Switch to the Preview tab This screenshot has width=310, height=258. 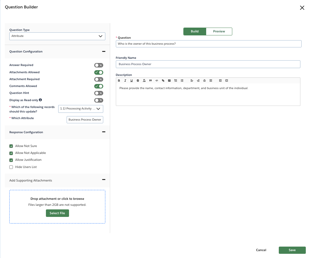[x=219, y=31]
